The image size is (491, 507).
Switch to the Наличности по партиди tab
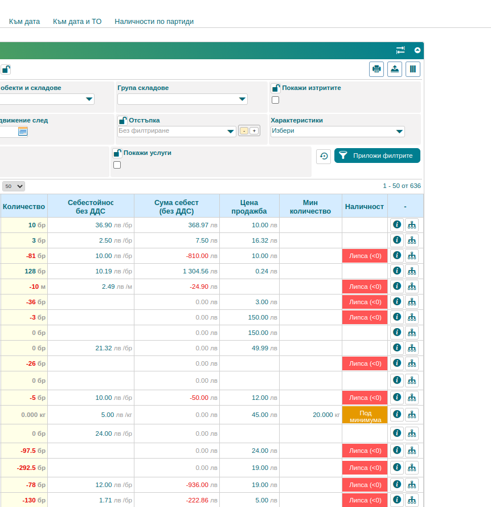pyautogui.click(x=154, y=22)
